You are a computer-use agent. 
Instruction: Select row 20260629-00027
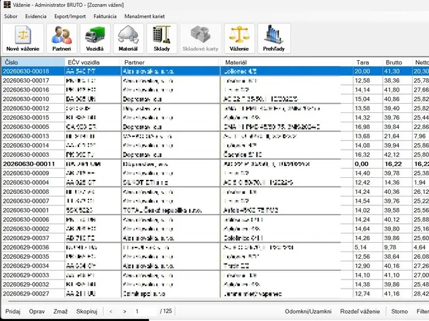click(x=215, y=294)
